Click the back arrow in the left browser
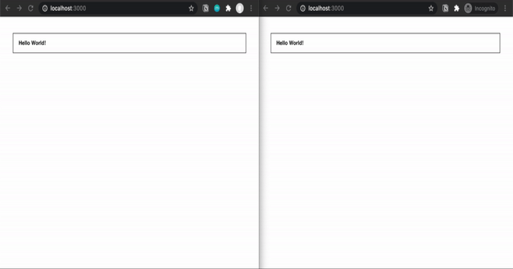Viewport: 513px width, 269px height. 8,8
